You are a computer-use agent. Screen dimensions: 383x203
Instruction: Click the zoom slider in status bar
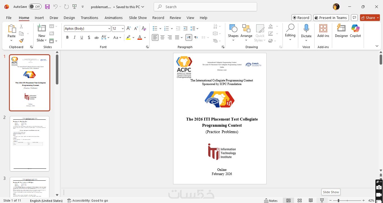click(347, 200)
